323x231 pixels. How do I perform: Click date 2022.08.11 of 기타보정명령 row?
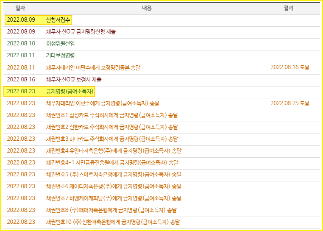pyautogui.click(x=21, y=56)
